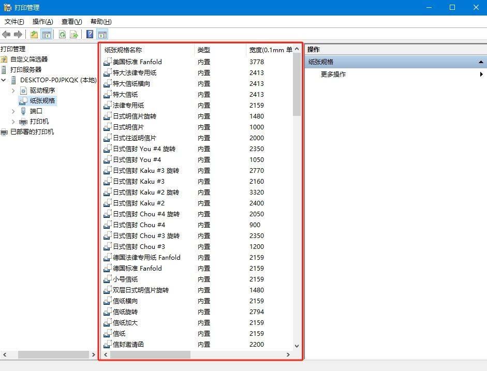Toggle the console tree pane icon

coord(46,35)
